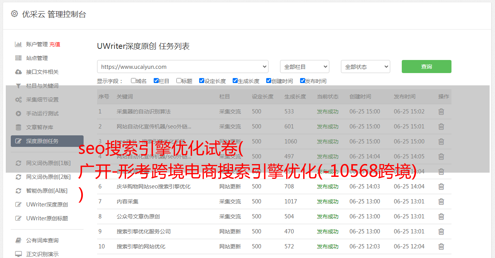Delete row 10 搜索引擎的网站优化

[x=441, y=246]
